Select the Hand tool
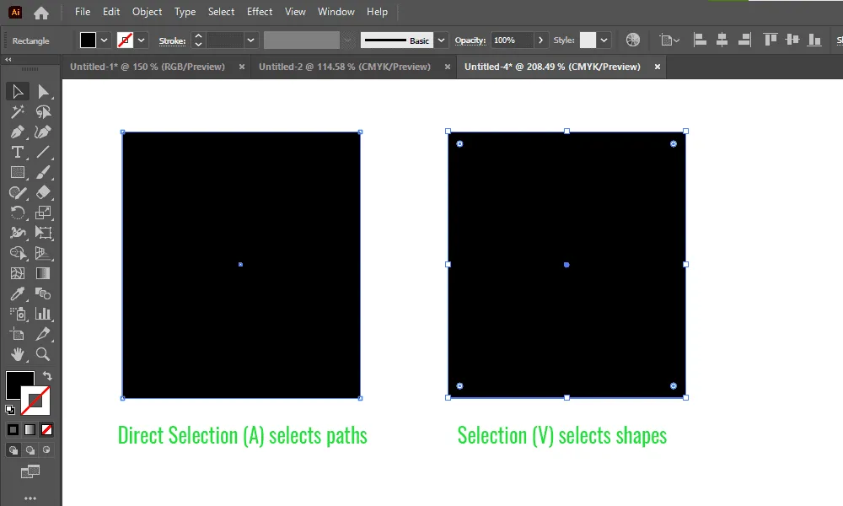Viewport: 843px width, 506px height. coord(17,354)
